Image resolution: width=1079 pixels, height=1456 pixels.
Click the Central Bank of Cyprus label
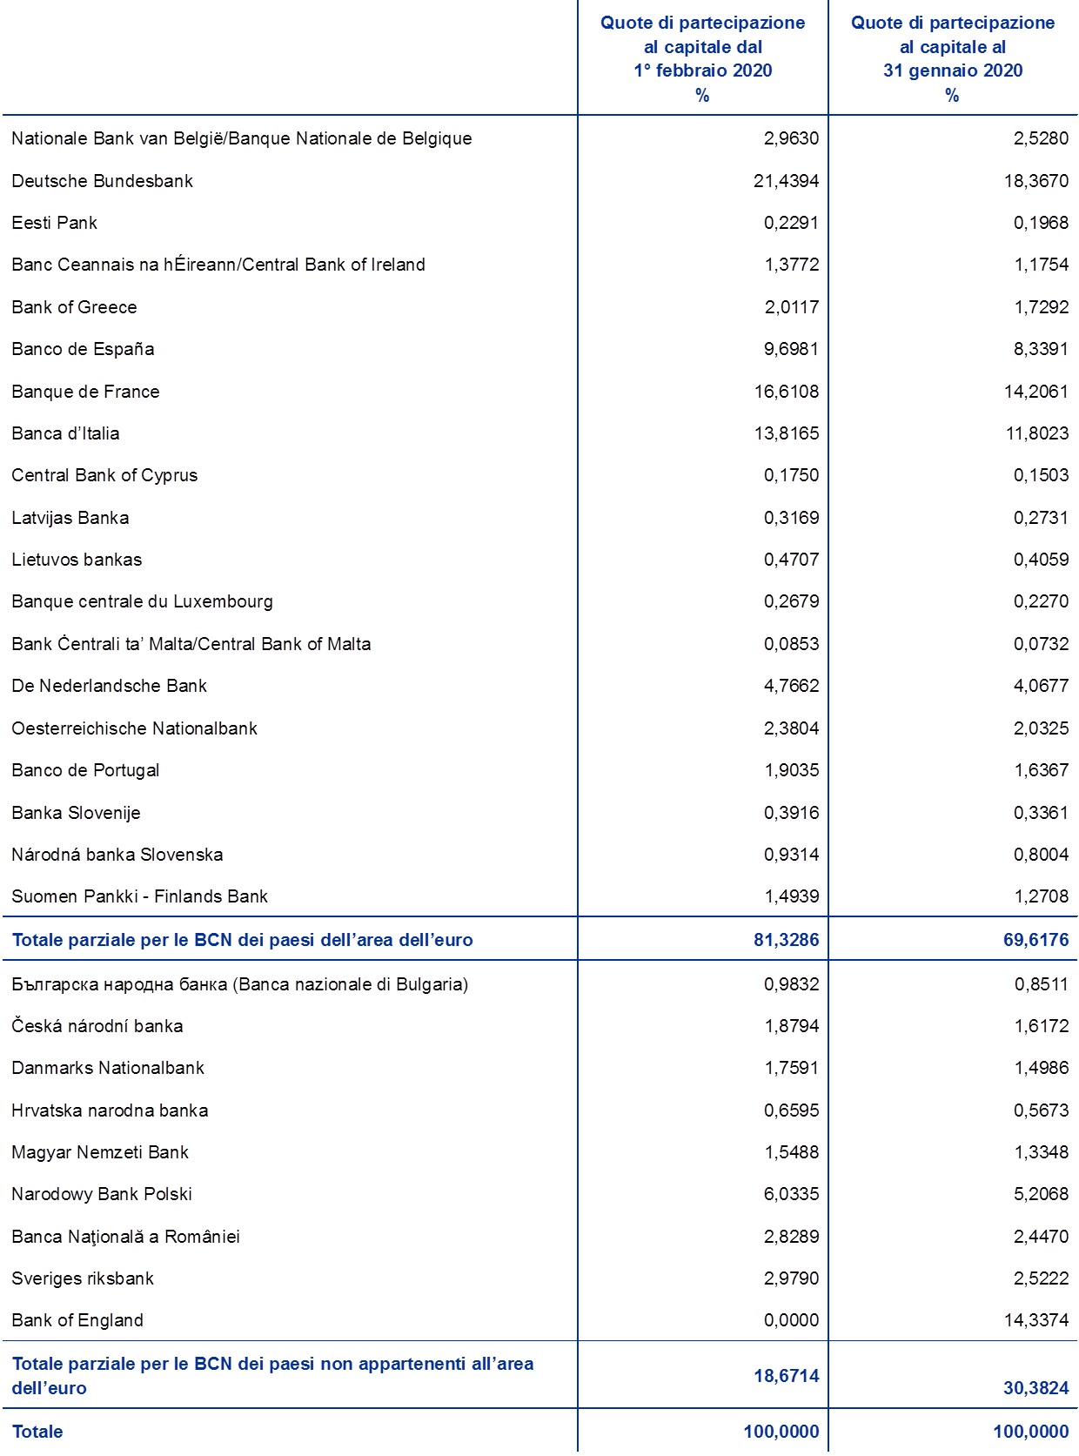[x=104, y=475]
